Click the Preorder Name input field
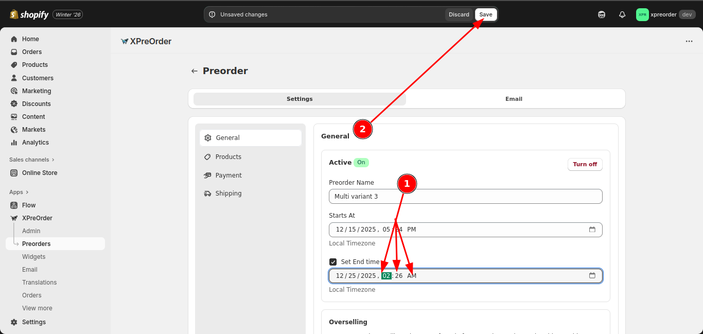The width and height of the screenshot is (703, 334). 466,196
